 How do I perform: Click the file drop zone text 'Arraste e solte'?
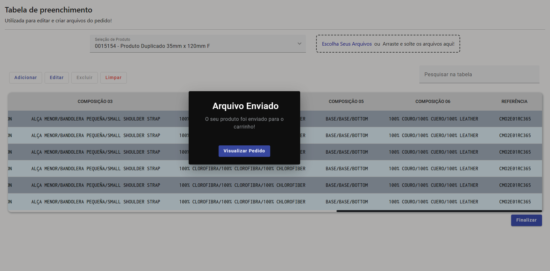(418, 44)
